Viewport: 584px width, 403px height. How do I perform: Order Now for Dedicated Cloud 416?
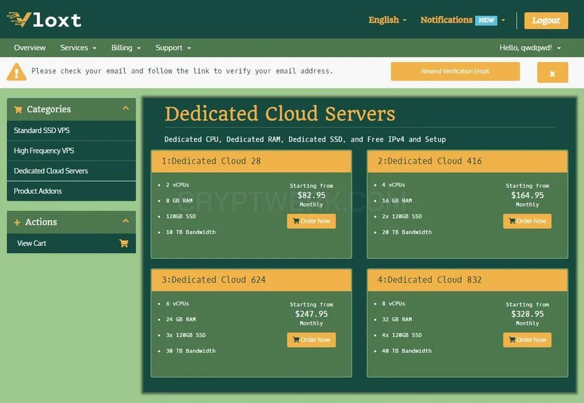pyautogui.click(x=527, y=221)
